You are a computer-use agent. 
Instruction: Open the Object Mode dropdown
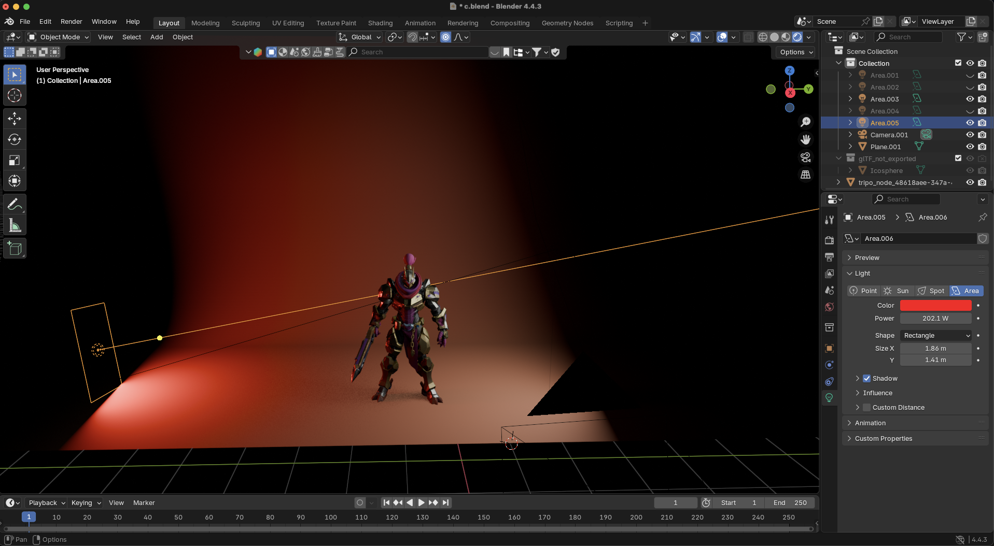(58, 37)
